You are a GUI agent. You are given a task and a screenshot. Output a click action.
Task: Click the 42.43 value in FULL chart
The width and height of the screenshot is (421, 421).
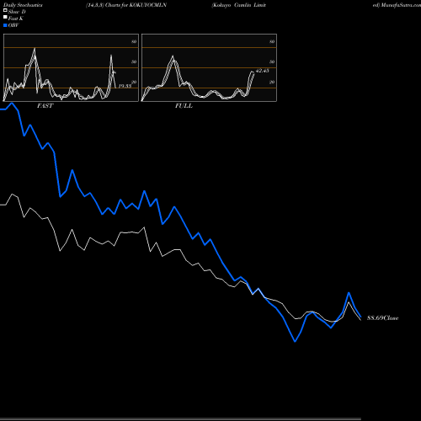click(263, 71)
